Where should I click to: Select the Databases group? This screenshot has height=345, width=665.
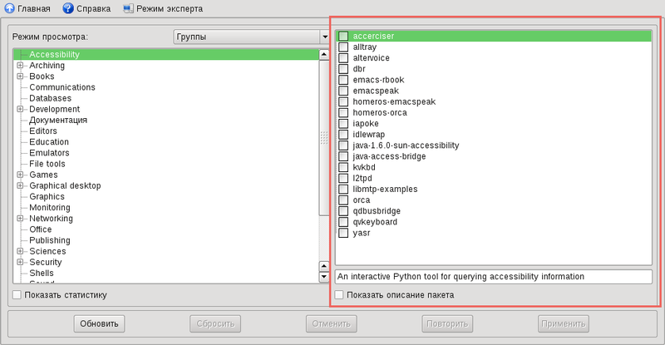pyautogui.click(x=50, y=98)
